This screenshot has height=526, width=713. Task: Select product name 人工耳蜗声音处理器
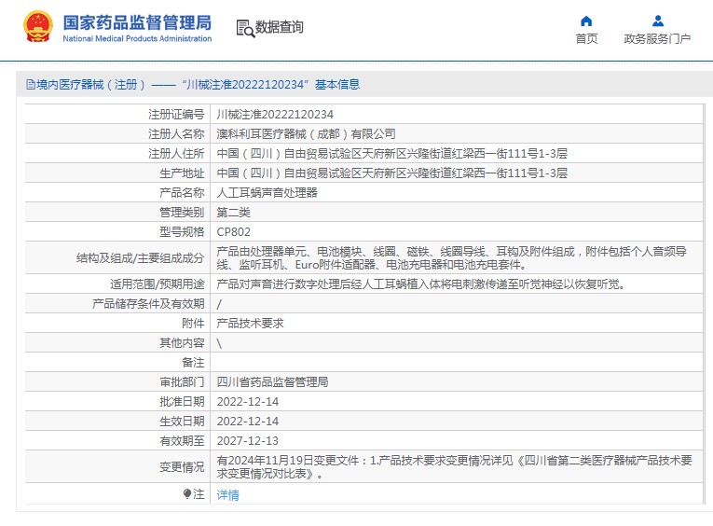tap(267, 192)
